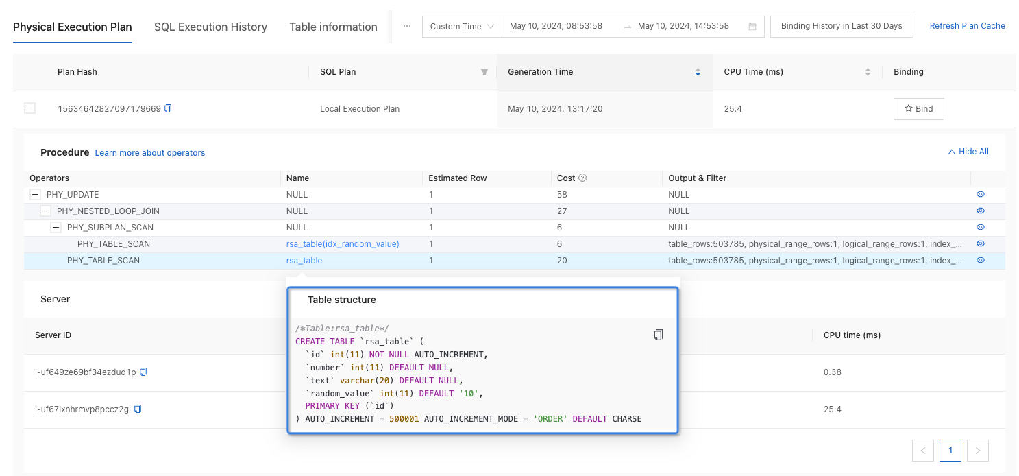Screen dimensions: 1019x476
Task: Select the Generation Time value 13:17:20
Action: coord(555,109)
